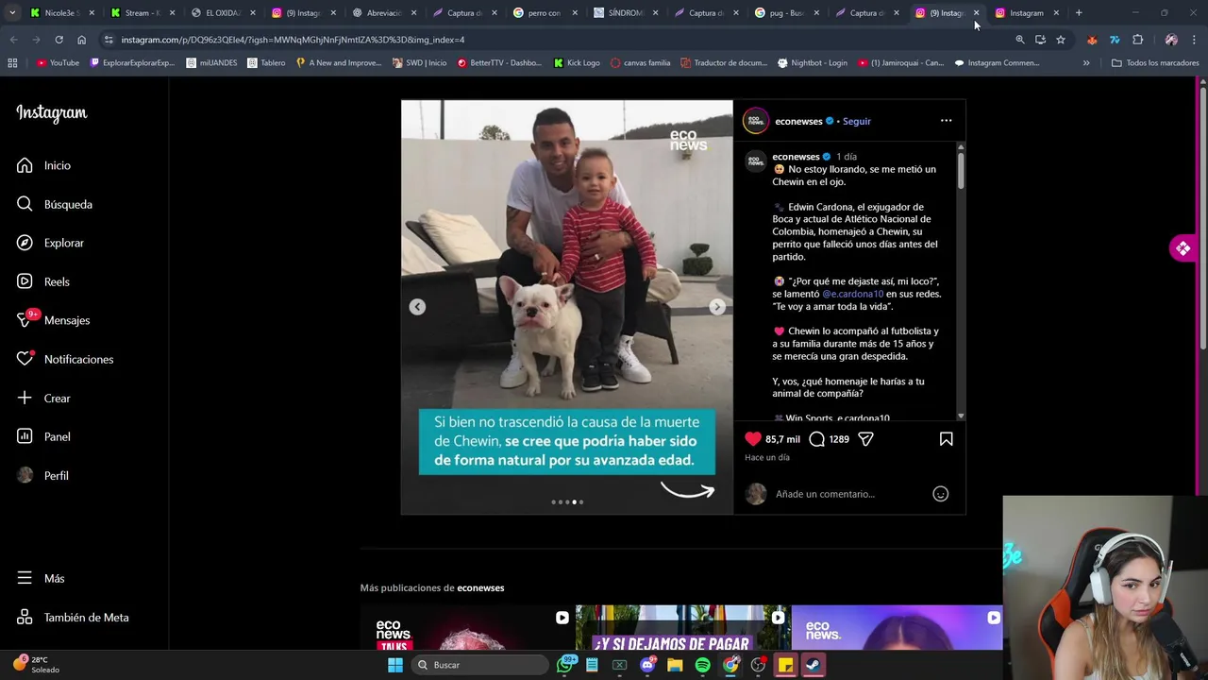The height and width of the screenshot is (680, 1208).
Task: Open Spotify from taskbar
Action: point(702,665)
